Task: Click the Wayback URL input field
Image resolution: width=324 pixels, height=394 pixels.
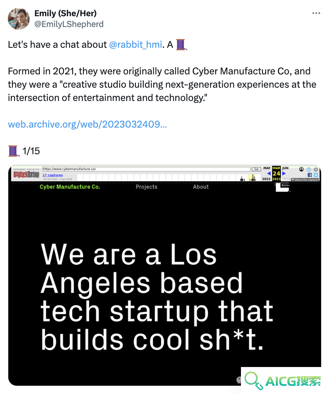Action: [x=147, y=169]
